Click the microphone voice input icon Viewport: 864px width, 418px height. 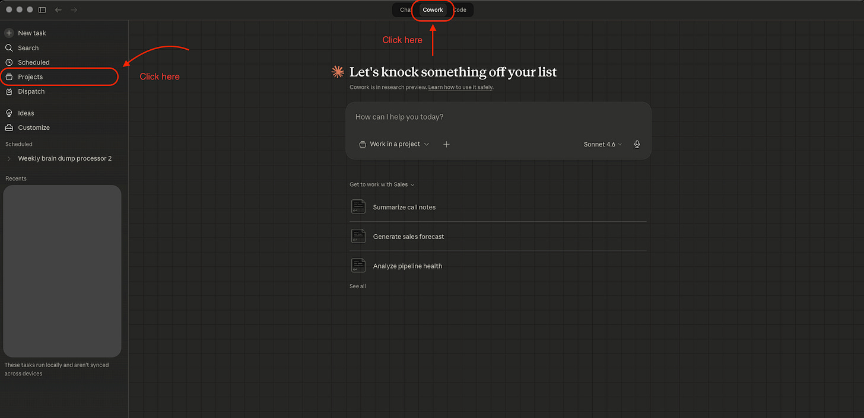tap(637, 144)
